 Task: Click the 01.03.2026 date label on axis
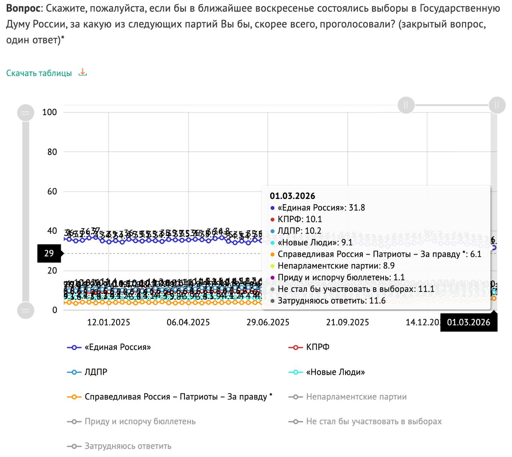(x=468, y=322)
